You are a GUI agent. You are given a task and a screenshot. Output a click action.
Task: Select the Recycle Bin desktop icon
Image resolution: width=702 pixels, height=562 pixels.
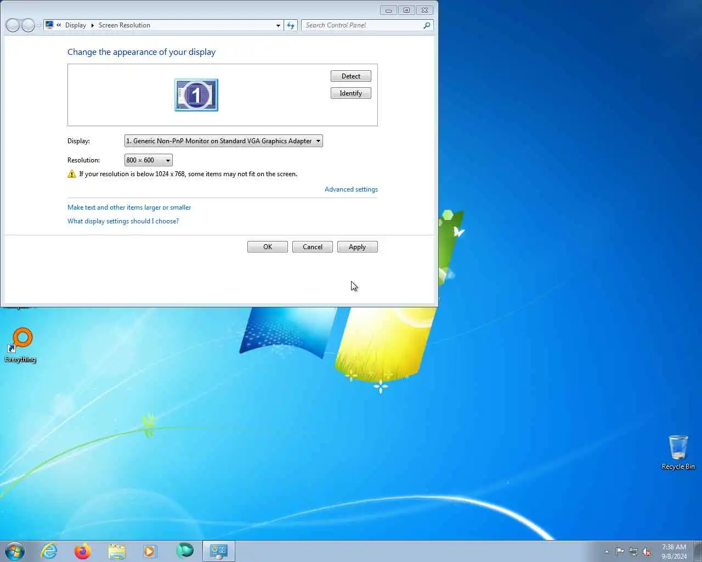point(678,452)
